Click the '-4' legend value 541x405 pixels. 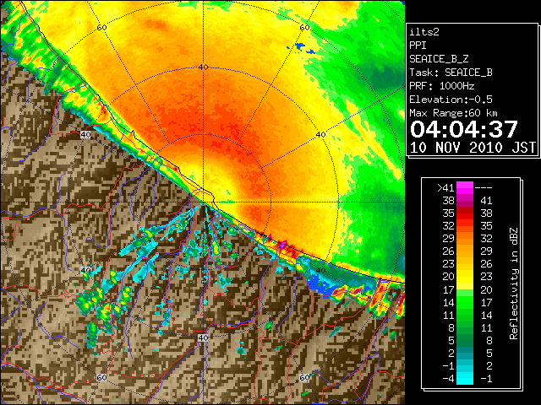pyautogui.click(x=448, y=379)
